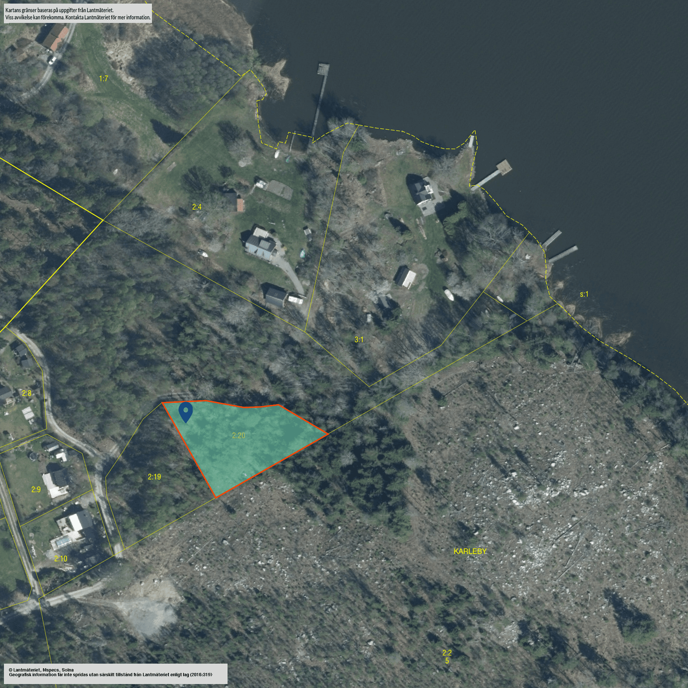This screenshot has height=688, width=688.
Task: Select the 2:8 parcel label
Action: (27, 393)
